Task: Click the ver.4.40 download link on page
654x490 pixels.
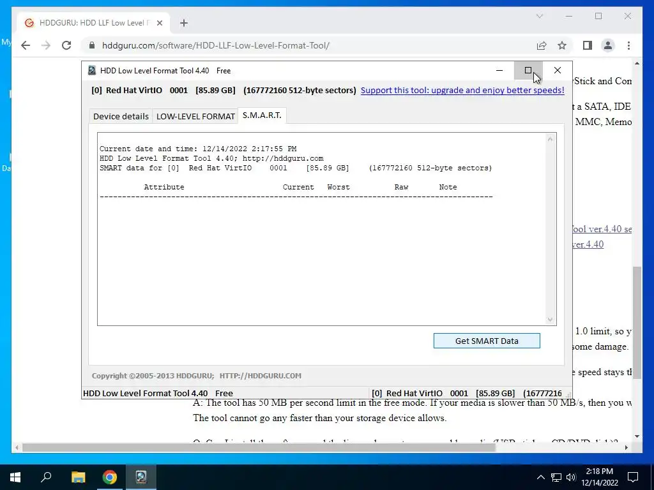Action: tap(588, 244)
